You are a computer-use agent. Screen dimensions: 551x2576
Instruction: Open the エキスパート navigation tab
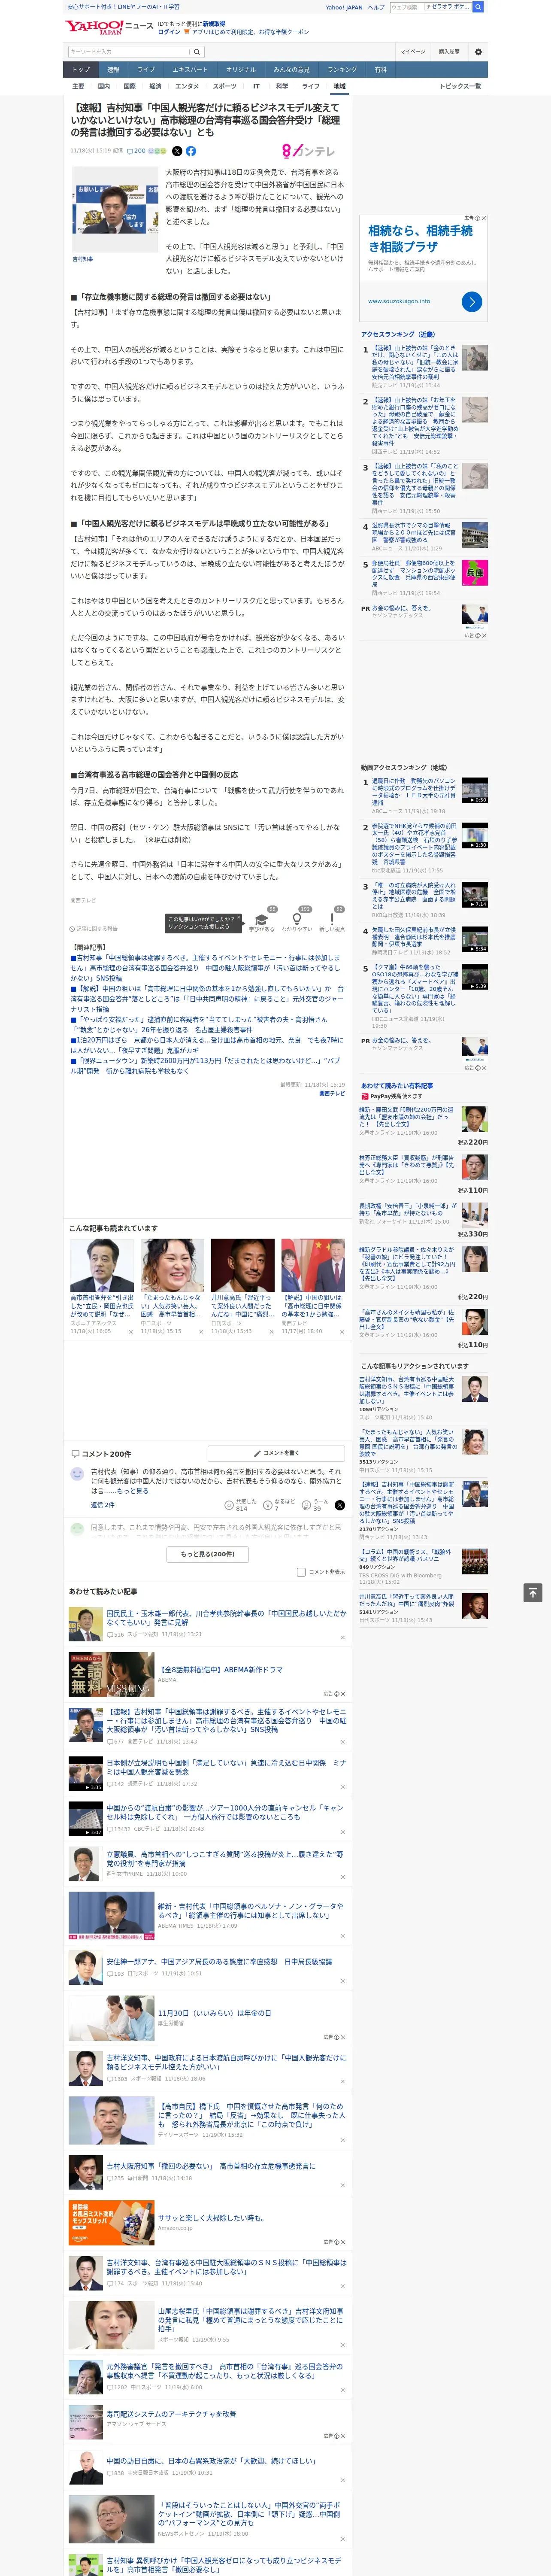[190, 70]
